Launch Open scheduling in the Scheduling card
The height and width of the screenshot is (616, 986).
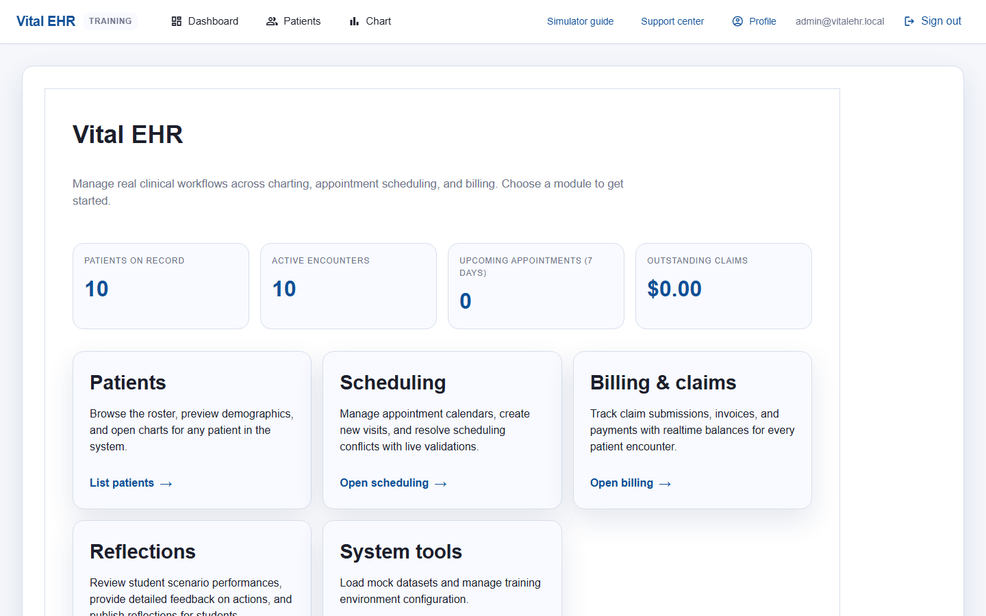coord(384,483)
